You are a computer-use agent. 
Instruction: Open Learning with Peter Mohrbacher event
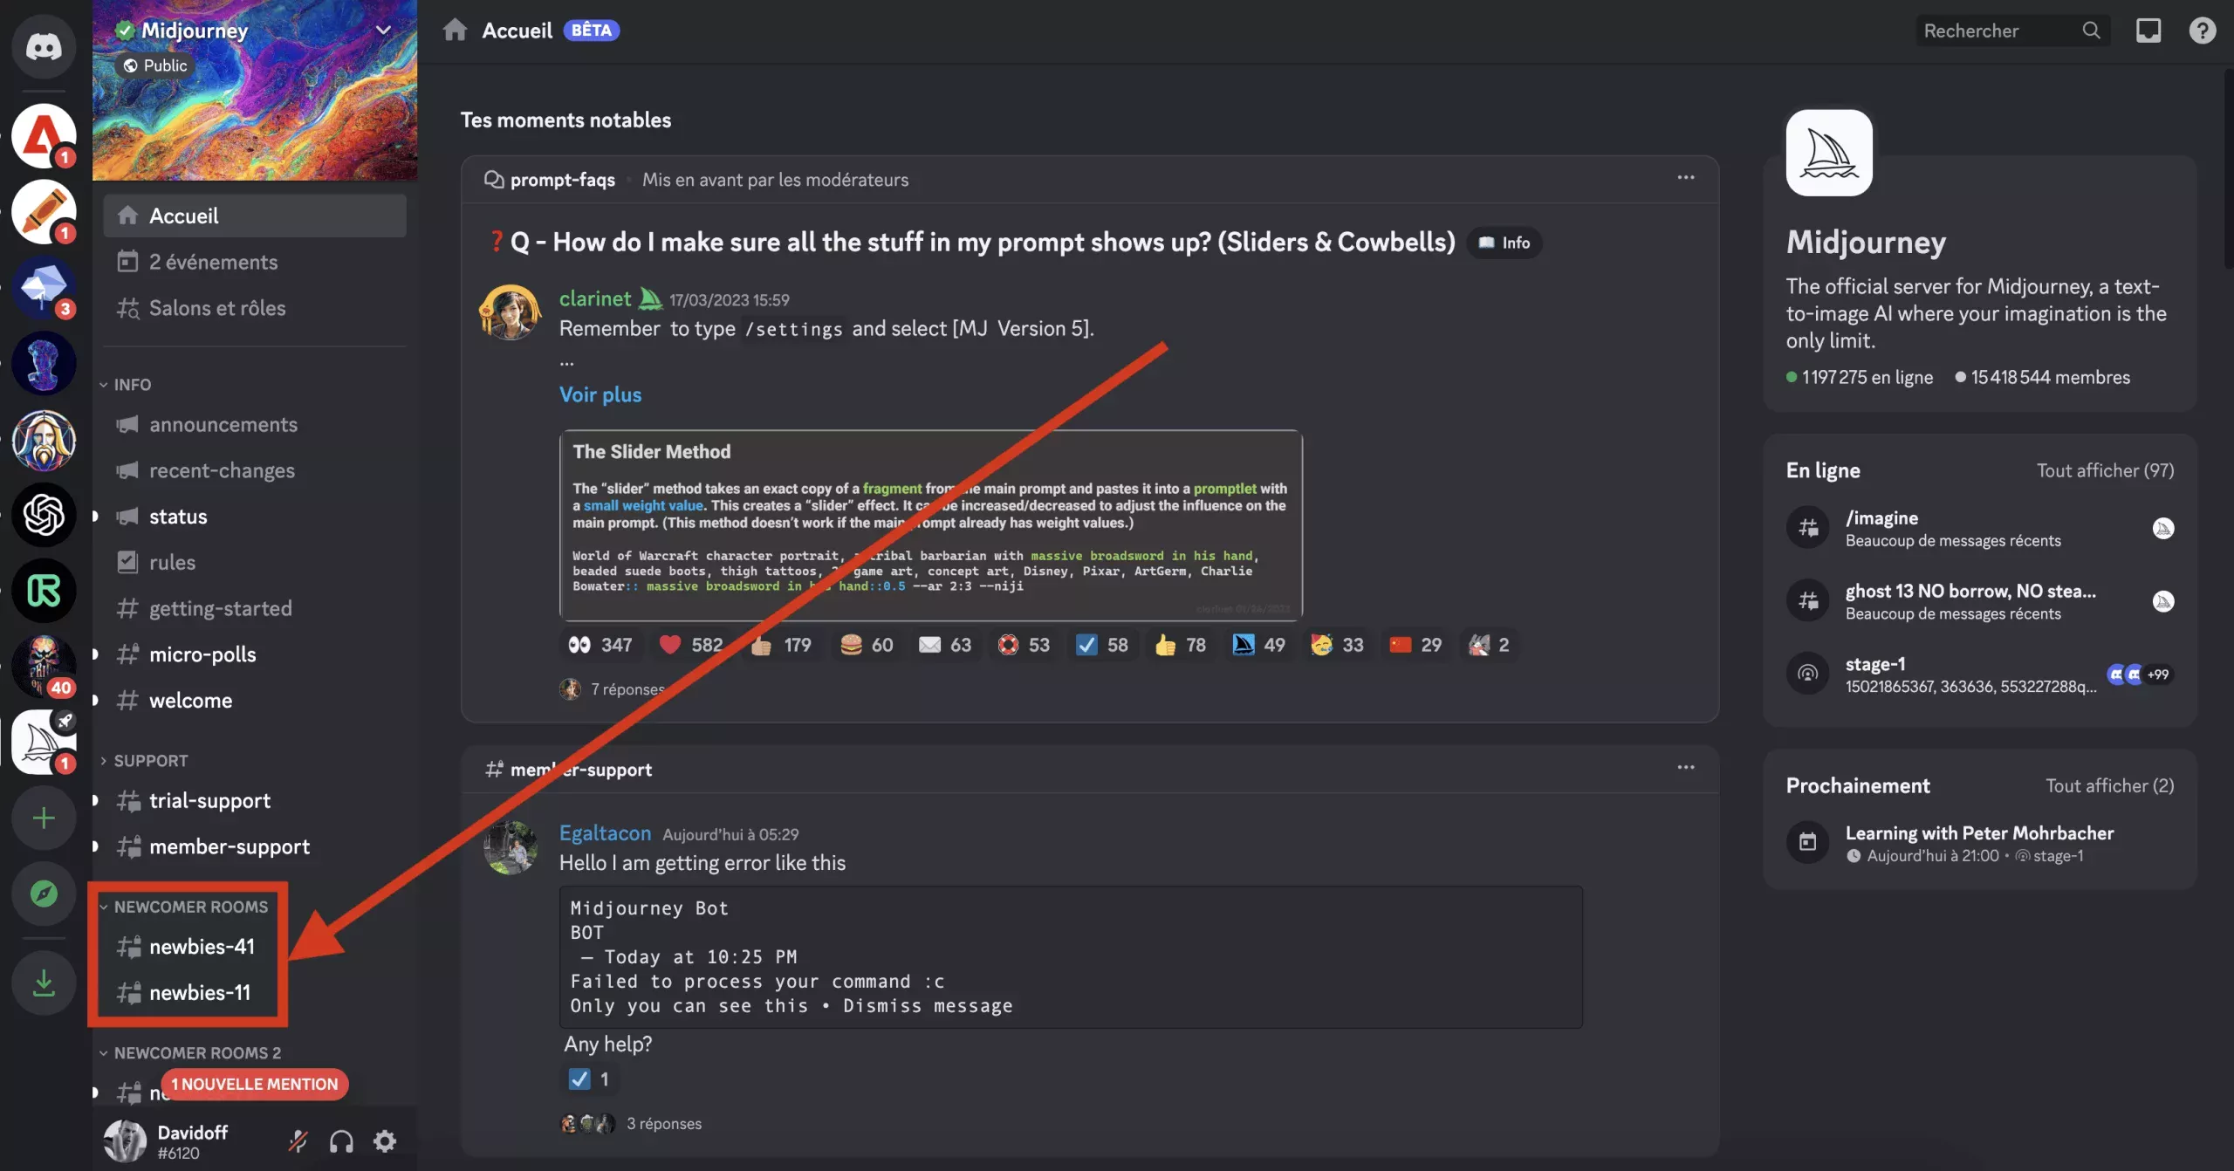[1979, 843]
